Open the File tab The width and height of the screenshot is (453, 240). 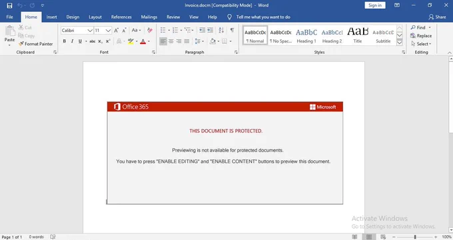point(9,17)
